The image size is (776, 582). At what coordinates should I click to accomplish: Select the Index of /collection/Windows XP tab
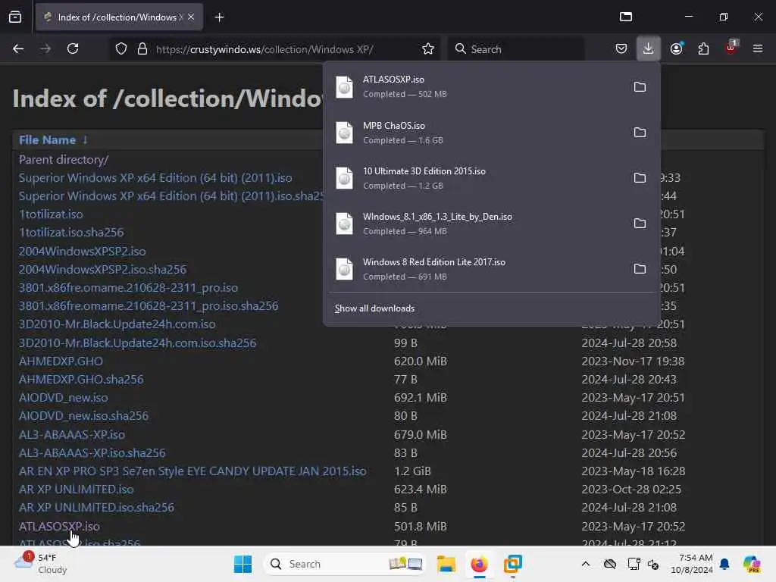[x=119, y=17]
